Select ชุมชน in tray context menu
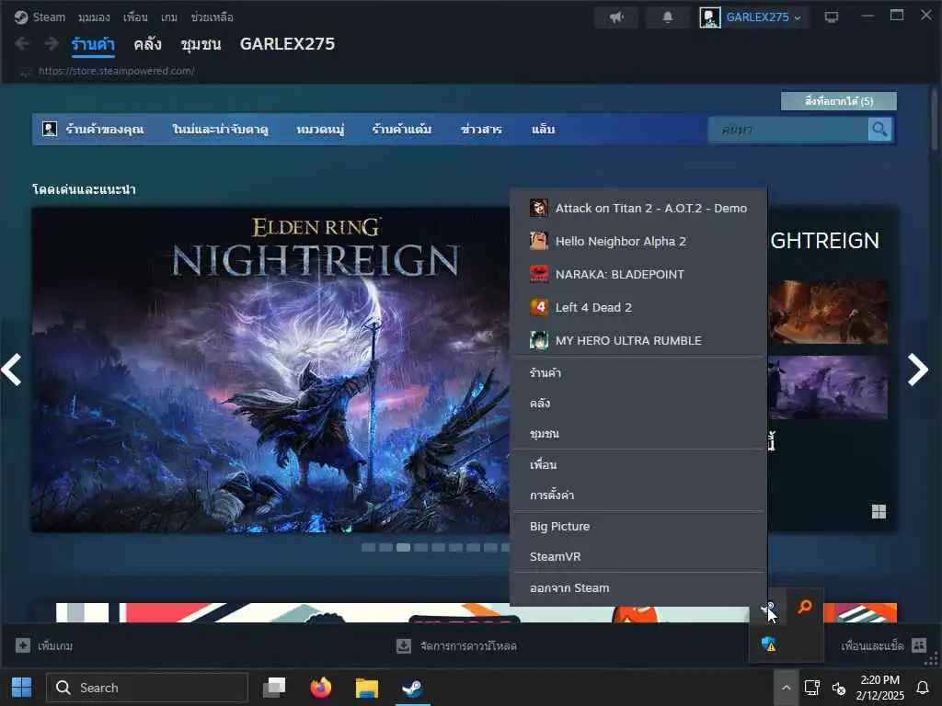Screen dimensions: 942x706 click(x=638, y=434)
